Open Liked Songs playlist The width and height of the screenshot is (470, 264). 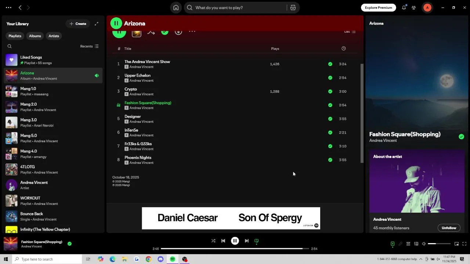click(x=54, y=60)
